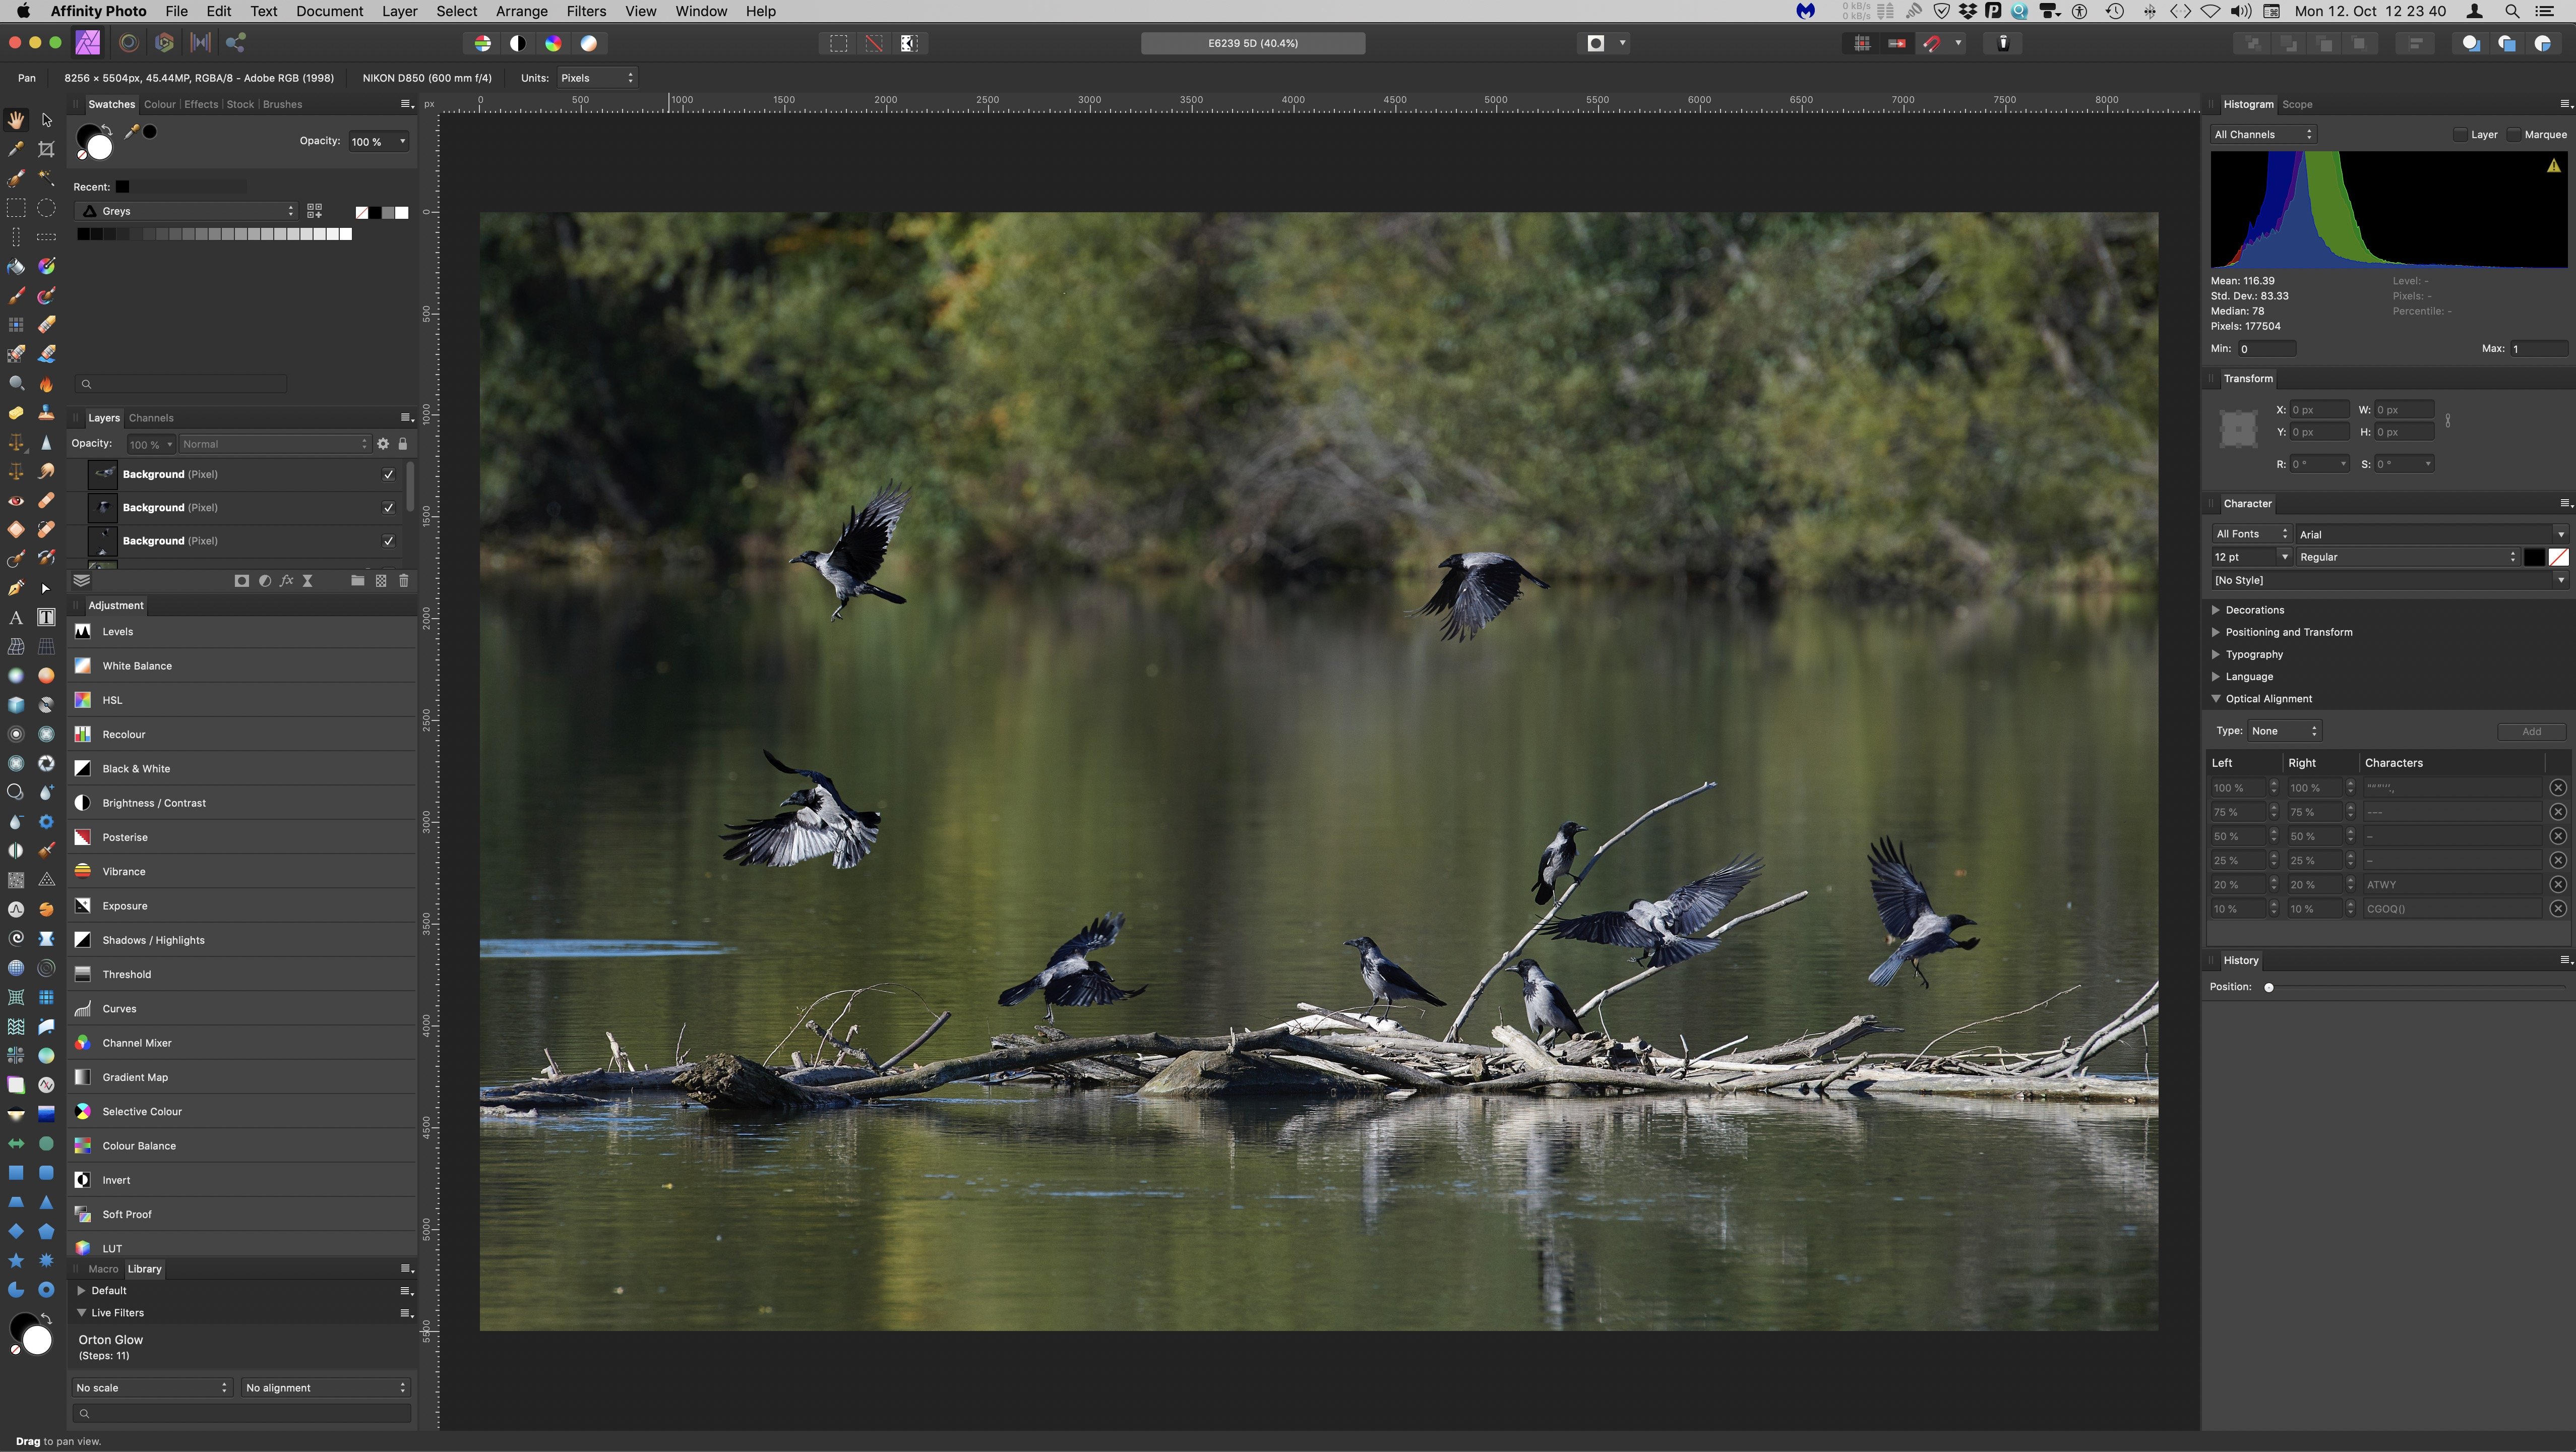
Task: Select the Burn flame tool
Action: (46, 383)
